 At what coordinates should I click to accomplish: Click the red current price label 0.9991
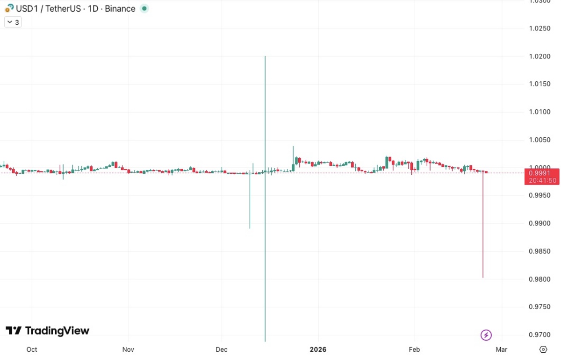coord(541,173)
